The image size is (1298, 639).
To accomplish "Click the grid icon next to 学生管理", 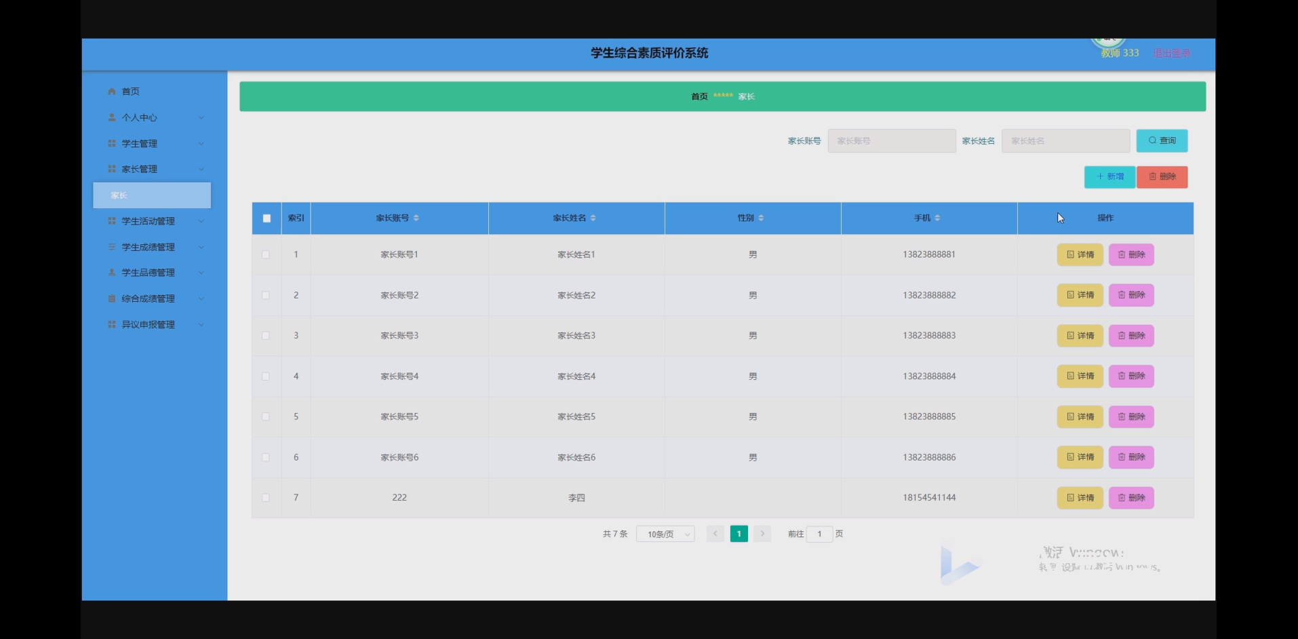I will click(112, 143).
